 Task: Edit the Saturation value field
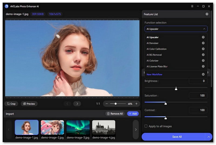(x=198, y=95)
